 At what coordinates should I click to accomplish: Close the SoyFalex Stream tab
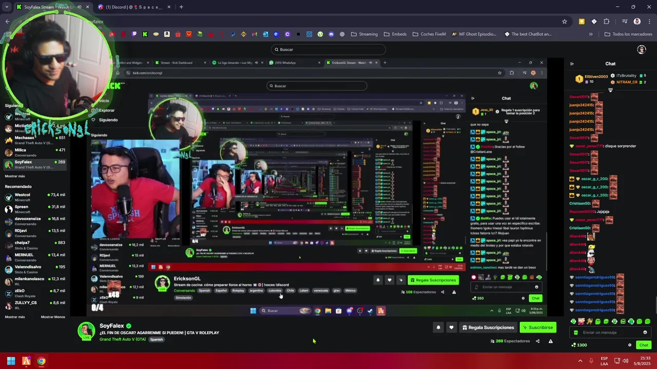point(87,7)
